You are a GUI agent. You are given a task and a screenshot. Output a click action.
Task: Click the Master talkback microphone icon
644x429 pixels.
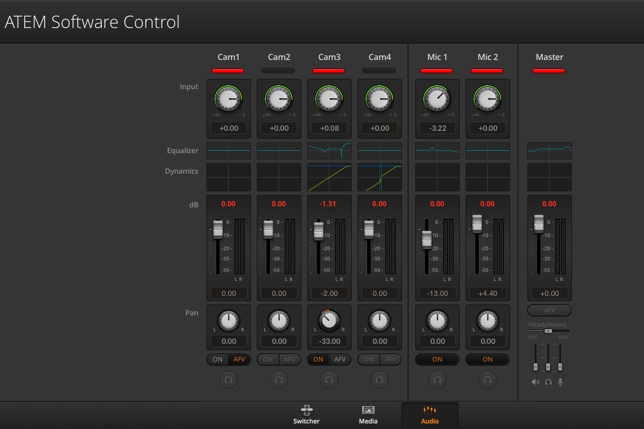click(560, 382)
